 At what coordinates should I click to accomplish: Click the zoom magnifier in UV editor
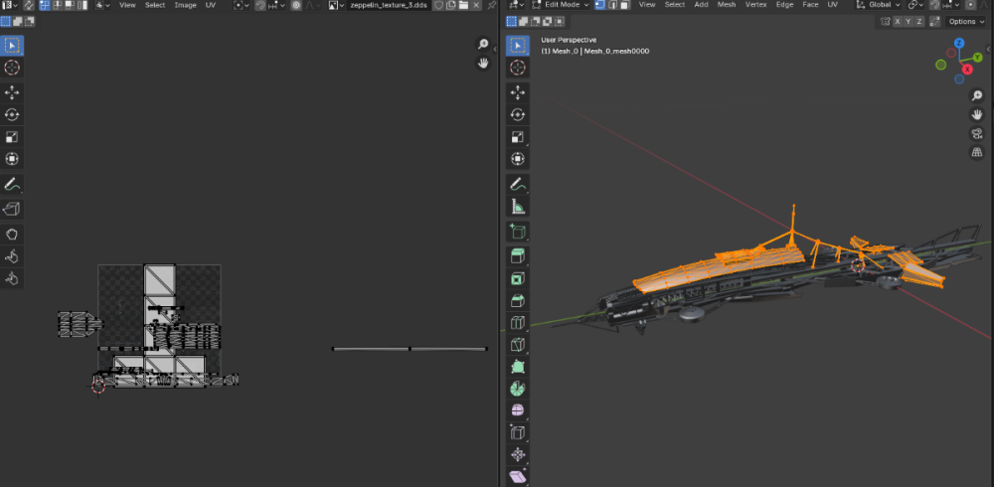click(484, 44)
